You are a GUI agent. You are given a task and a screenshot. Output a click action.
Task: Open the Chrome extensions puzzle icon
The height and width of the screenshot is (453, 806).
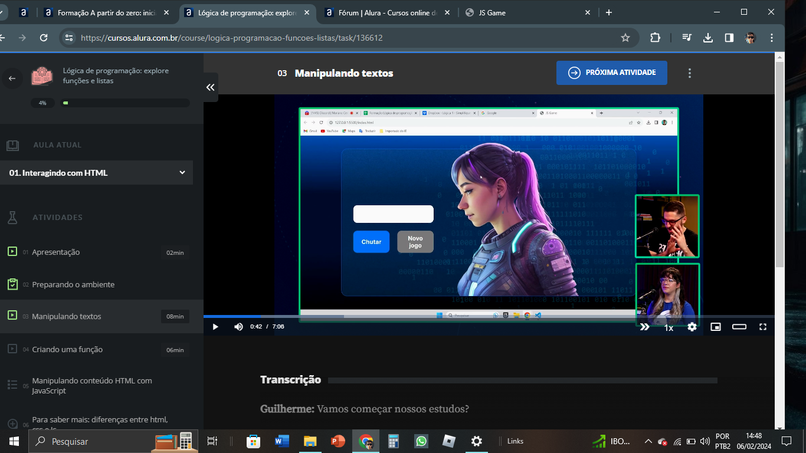click(x=655, y=38)
